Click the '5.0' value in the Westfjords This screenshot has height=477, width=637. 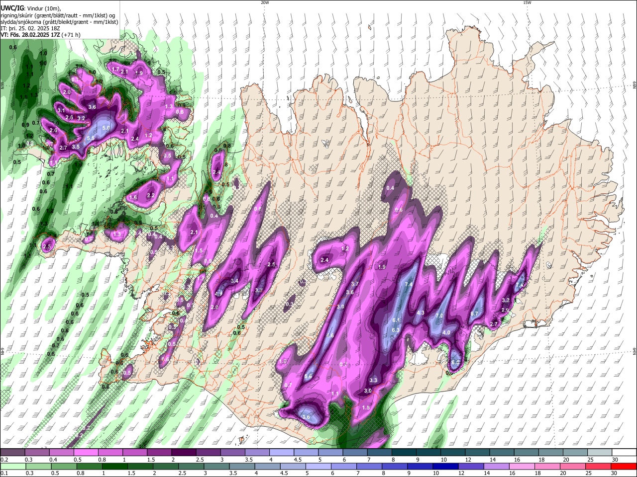[x=106, y=128]
